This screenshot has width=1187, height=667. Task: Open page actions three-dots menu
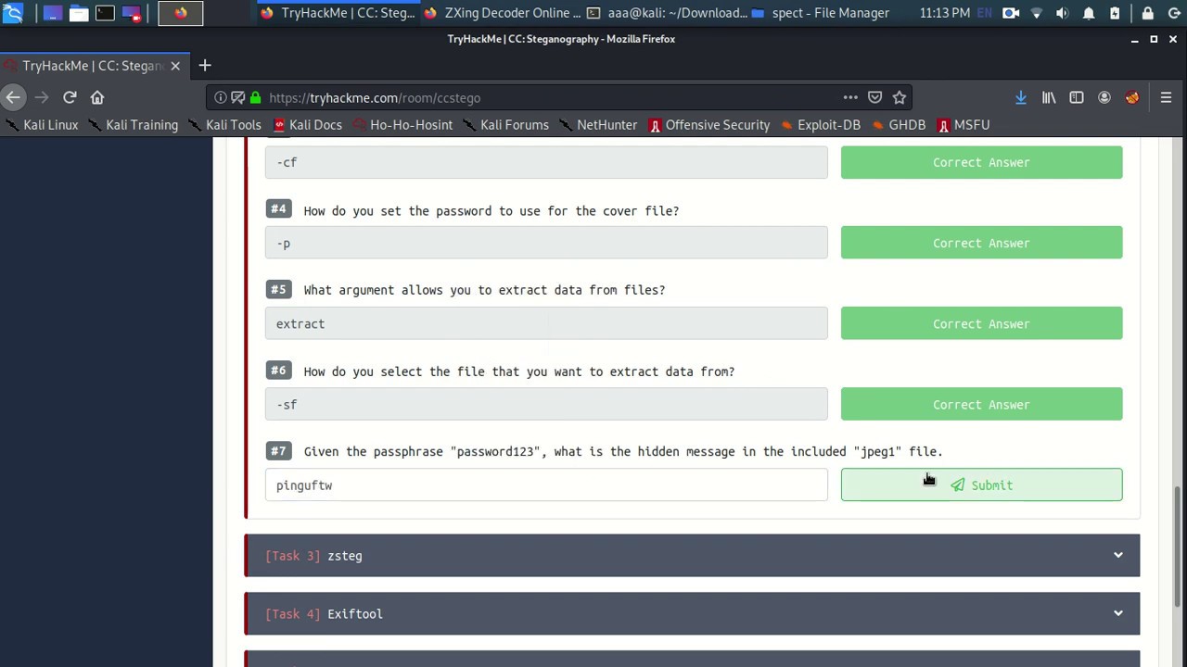coord(850,97)
